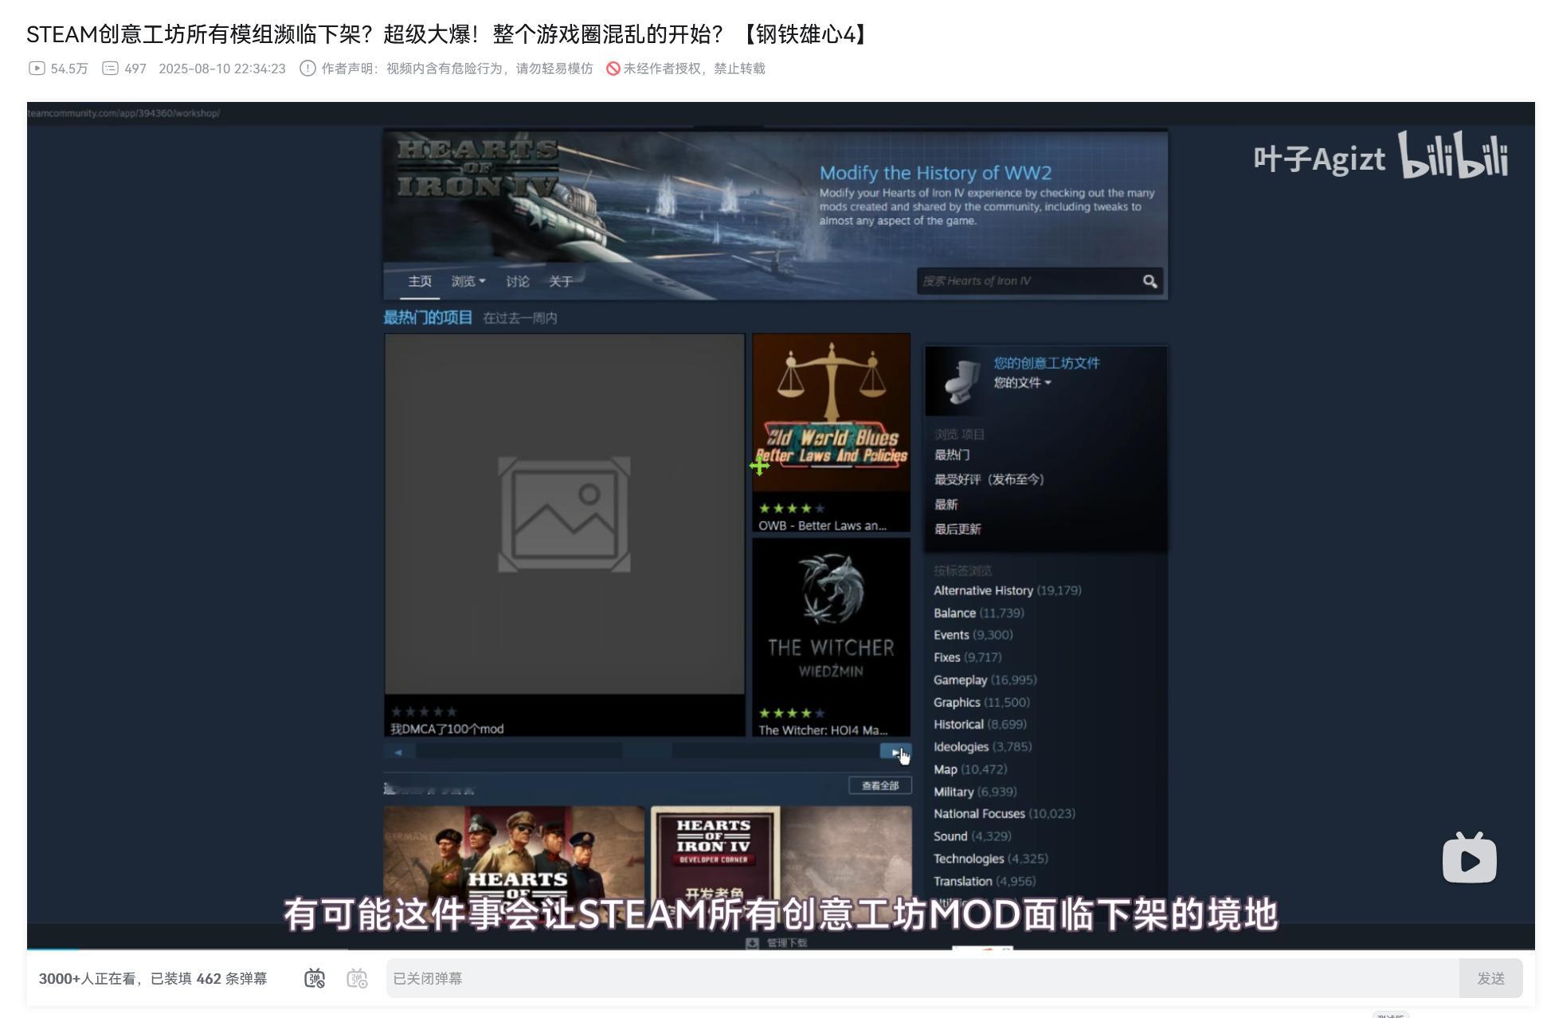
Task: Click the play count icon under the title
Action: point(37,69)
